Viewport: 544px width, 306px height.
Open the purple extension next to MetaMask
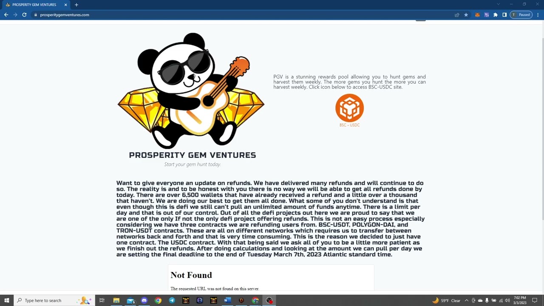click(486, 15)
